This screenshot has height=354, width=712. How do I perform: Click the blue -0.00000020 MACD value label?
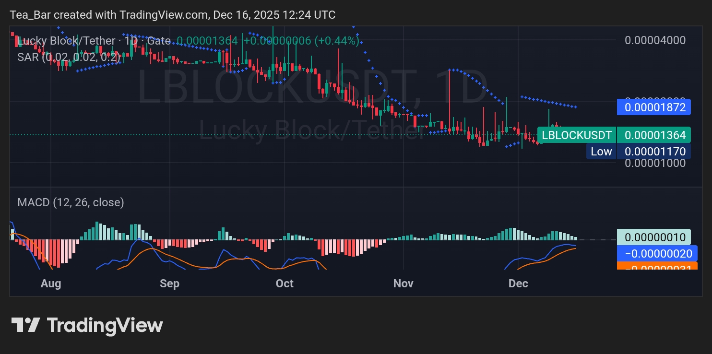(x=657, y=253)
